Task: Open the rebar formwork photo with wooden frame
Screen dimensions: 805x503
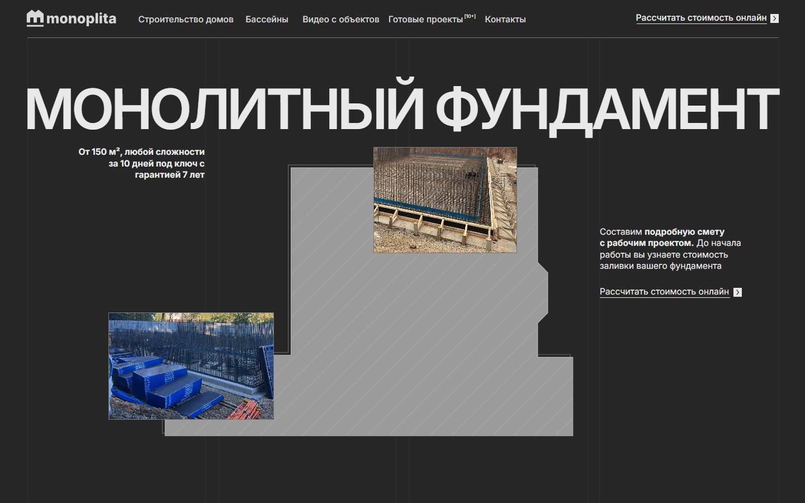Action: pyautogui.click(x=445, y=200)
